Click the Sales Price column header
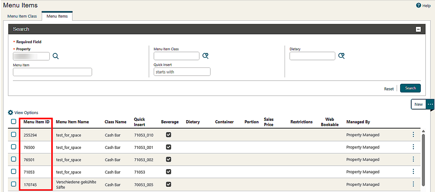 point(269,122)
